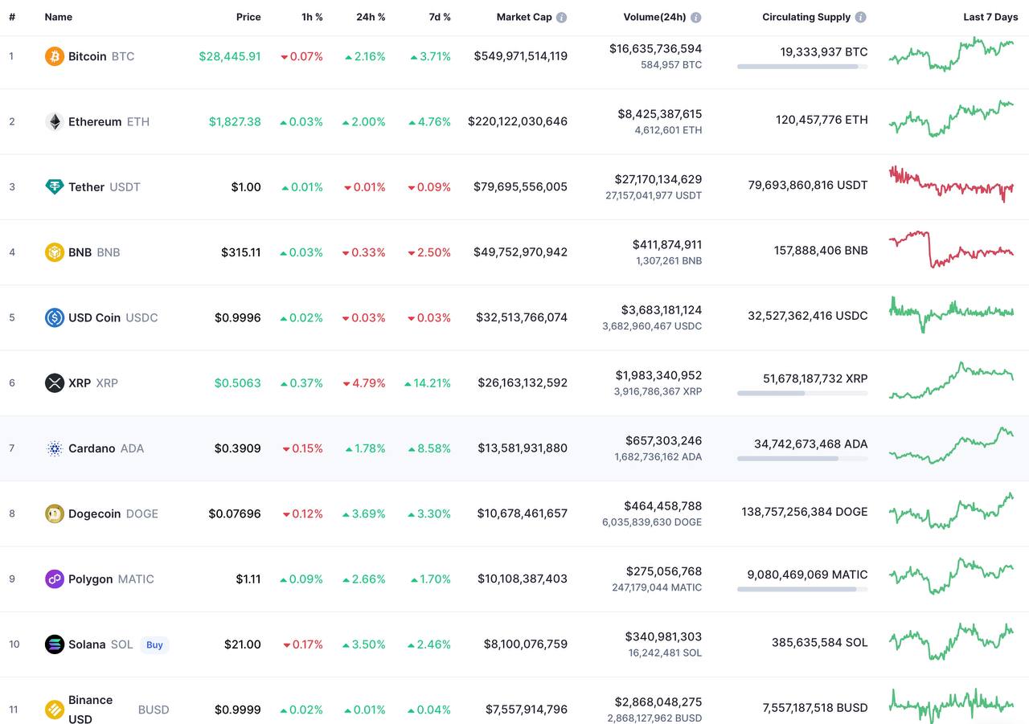The width and height of the screenshot is (1029, 724).
Task: Click the Bitcoin coin logo icon
Action: click(x=55, y=56)
